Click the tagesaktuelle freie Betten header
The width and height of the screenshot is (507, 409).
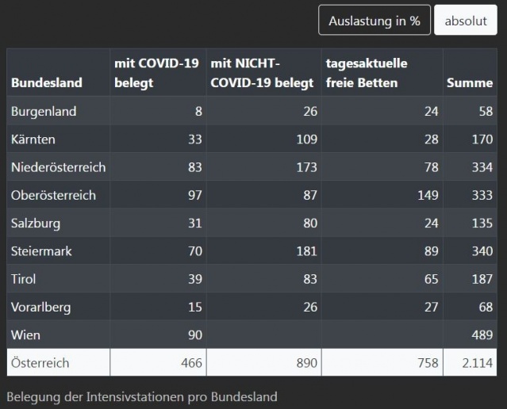(367, 73)
